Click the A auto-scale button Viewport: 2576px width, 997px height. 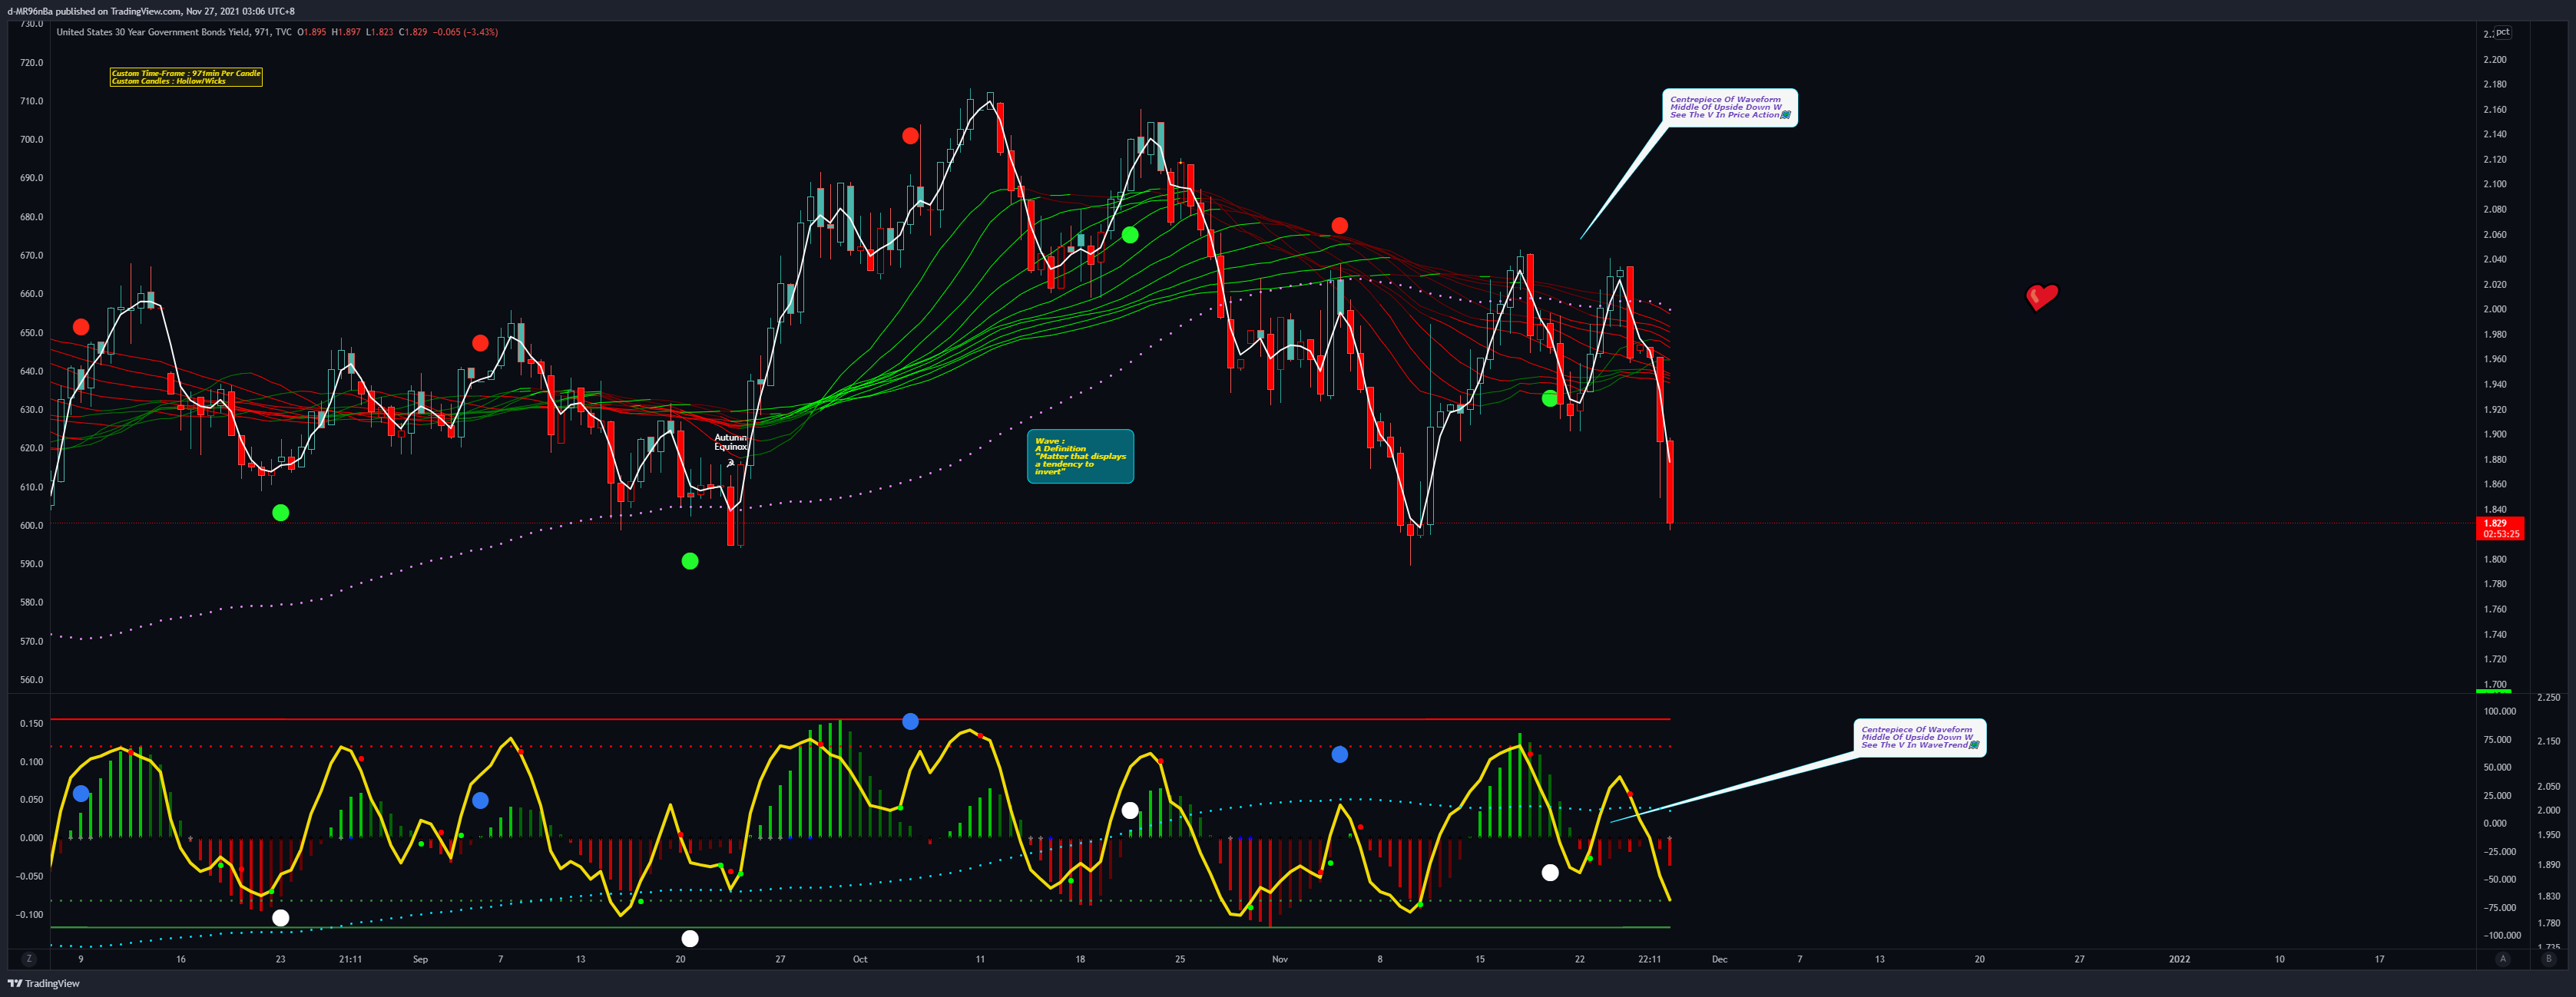(2503, 959)
